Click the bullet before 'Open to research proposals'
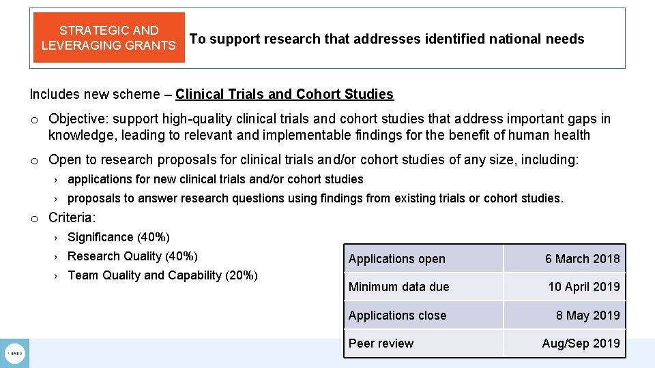Image resolution: width=655 pixels, height=368 pixels. click(x=34, y=161)
